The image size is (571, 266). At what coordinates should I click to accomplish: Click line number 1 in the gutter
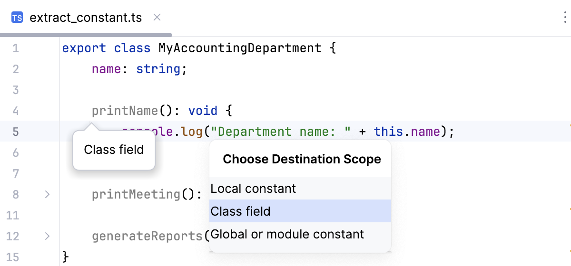pyautogui.click(x=16, y=48)
